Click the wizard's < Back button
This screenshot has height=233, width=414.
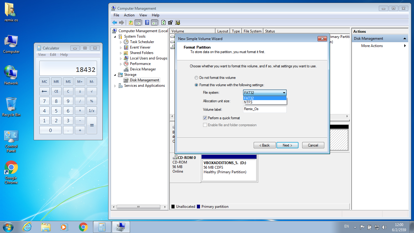click(x=265, y=145)
